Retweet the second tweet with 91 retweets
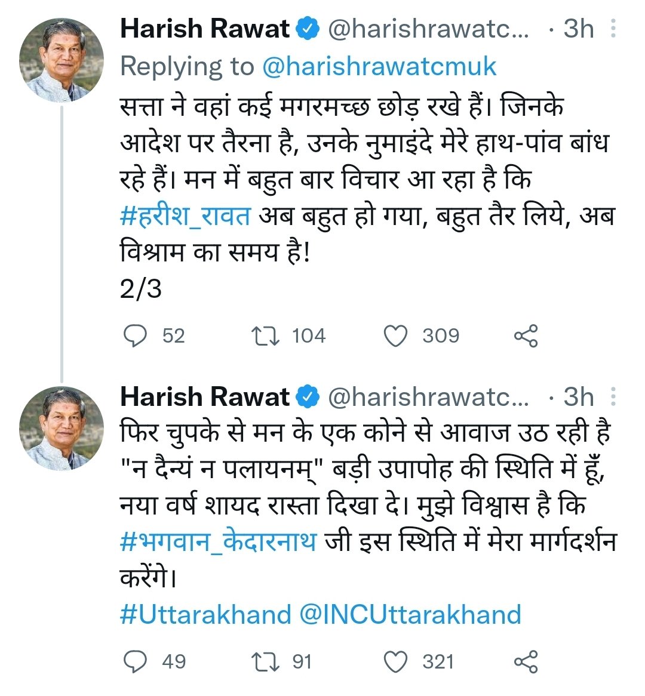Image resolution: width=645 pixels, height=696 pixels. [x=265, y=662]
